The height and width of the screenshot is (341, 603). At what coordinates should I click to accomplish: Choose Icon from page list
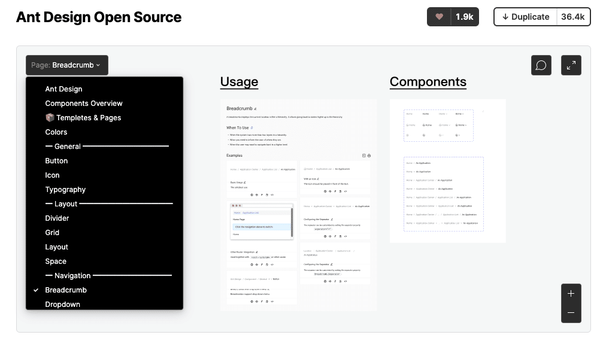pos(52,175)
